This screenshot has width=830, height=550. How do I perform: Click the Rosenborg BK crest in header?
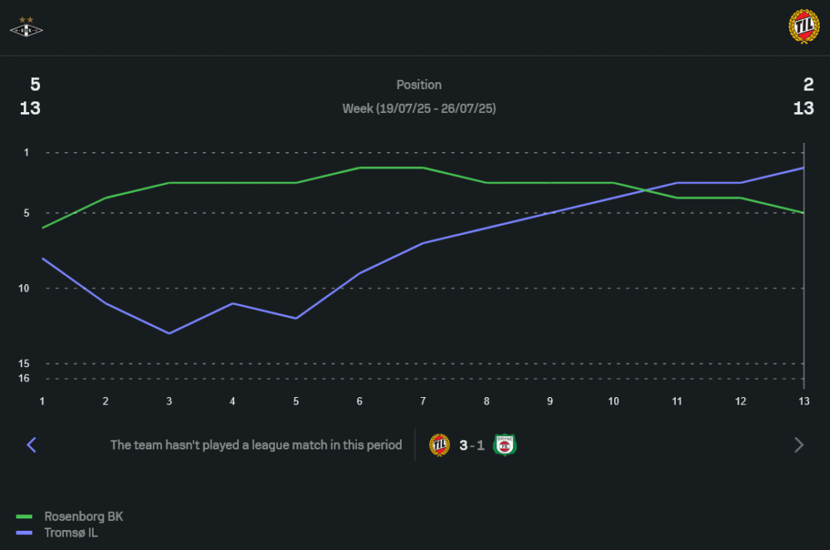(26, 27)
